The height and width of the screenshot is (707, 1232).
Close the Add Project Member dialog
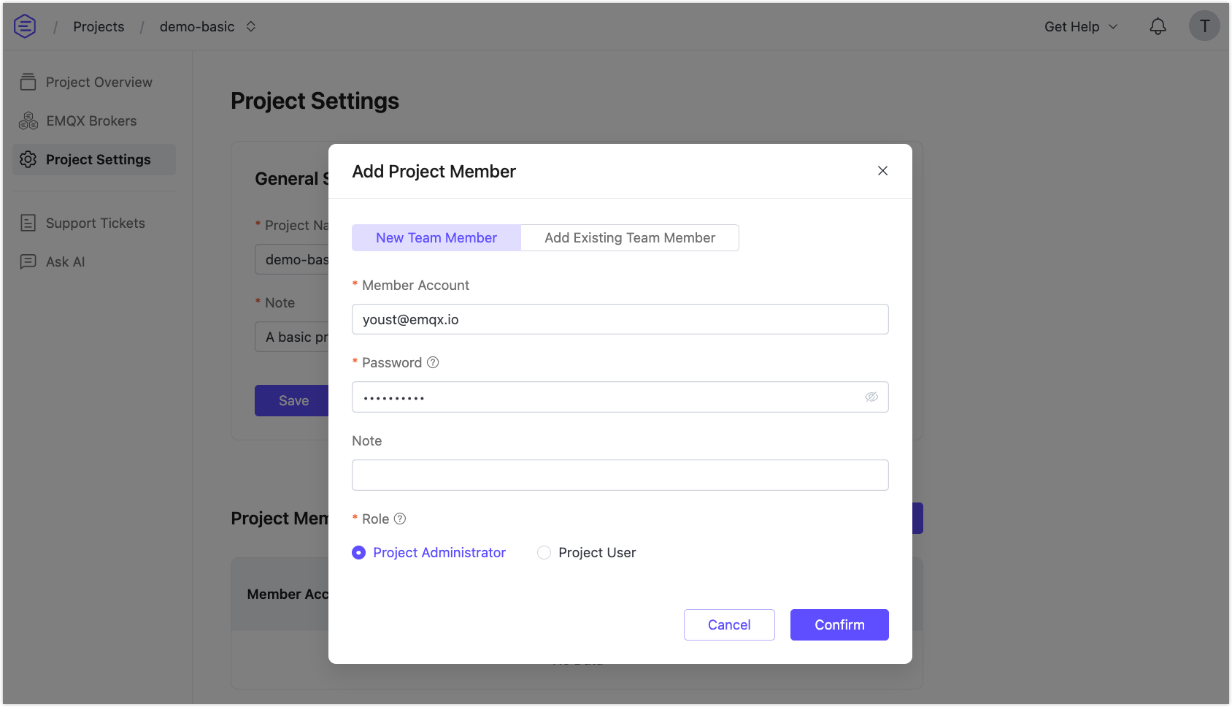(882, 171)
